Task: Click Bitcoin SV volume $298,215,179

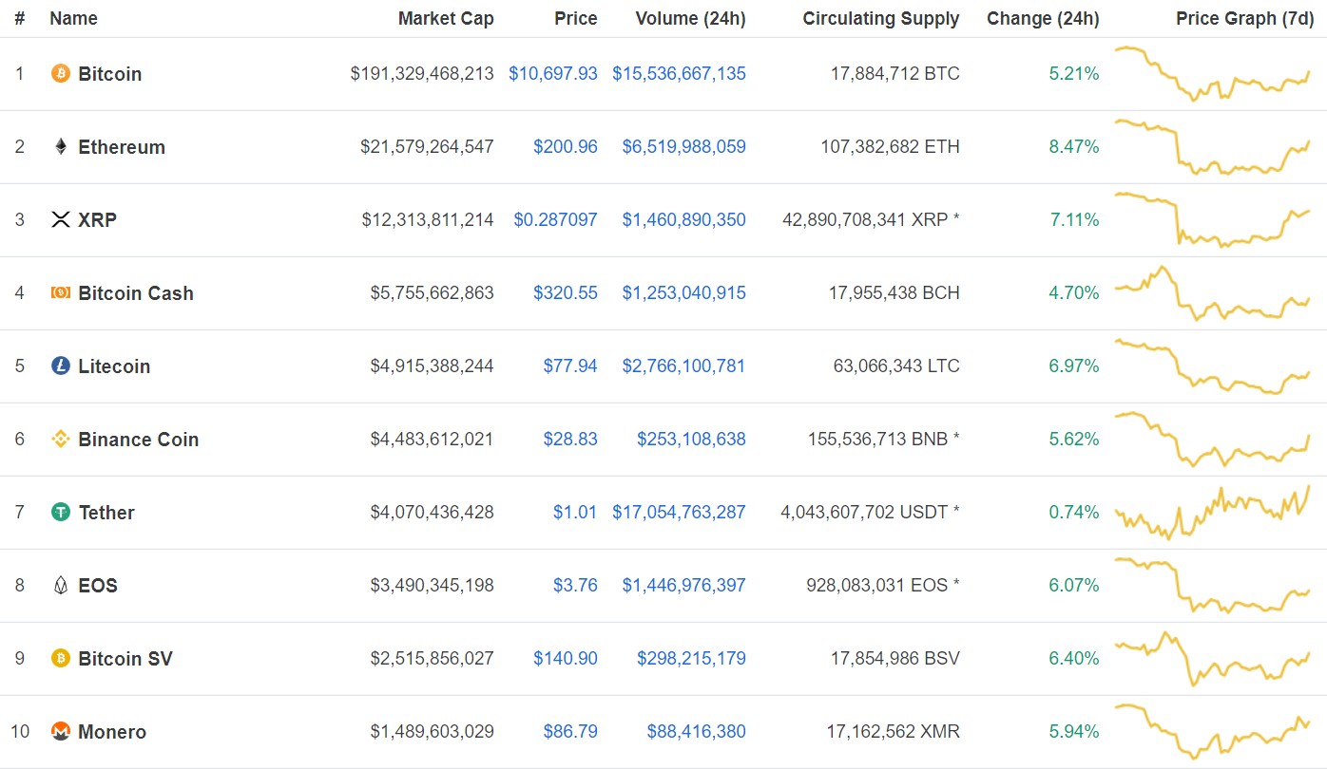Action: tap(691, 658)
